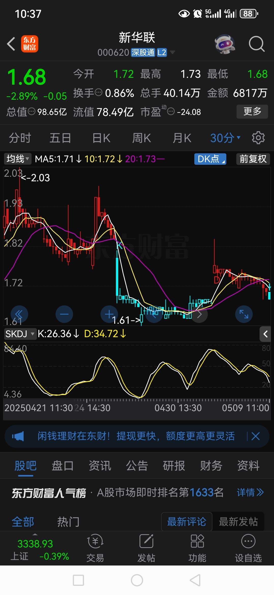Tap the Android recent apps square
The height and width of the screenshot is (595, 274).
coord(78,581)
